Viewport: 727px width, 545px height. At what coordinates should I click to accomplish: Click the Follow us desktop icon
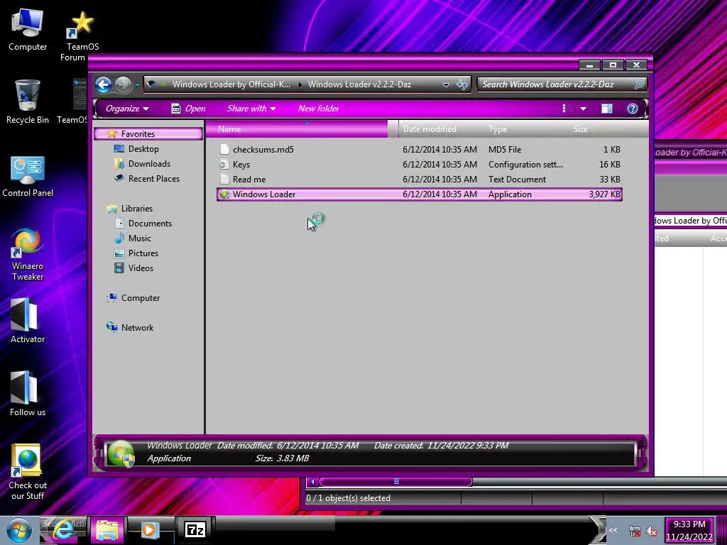click(x=28, y=394)
